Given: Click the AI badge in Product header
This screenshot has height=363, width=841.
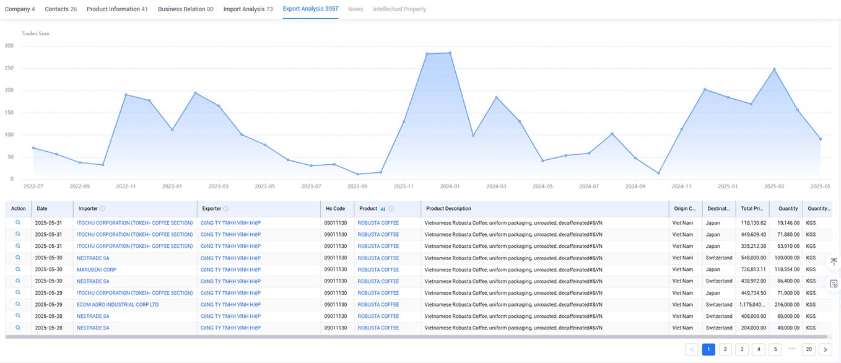Looking at the screenshot, I should pos(383,209).
